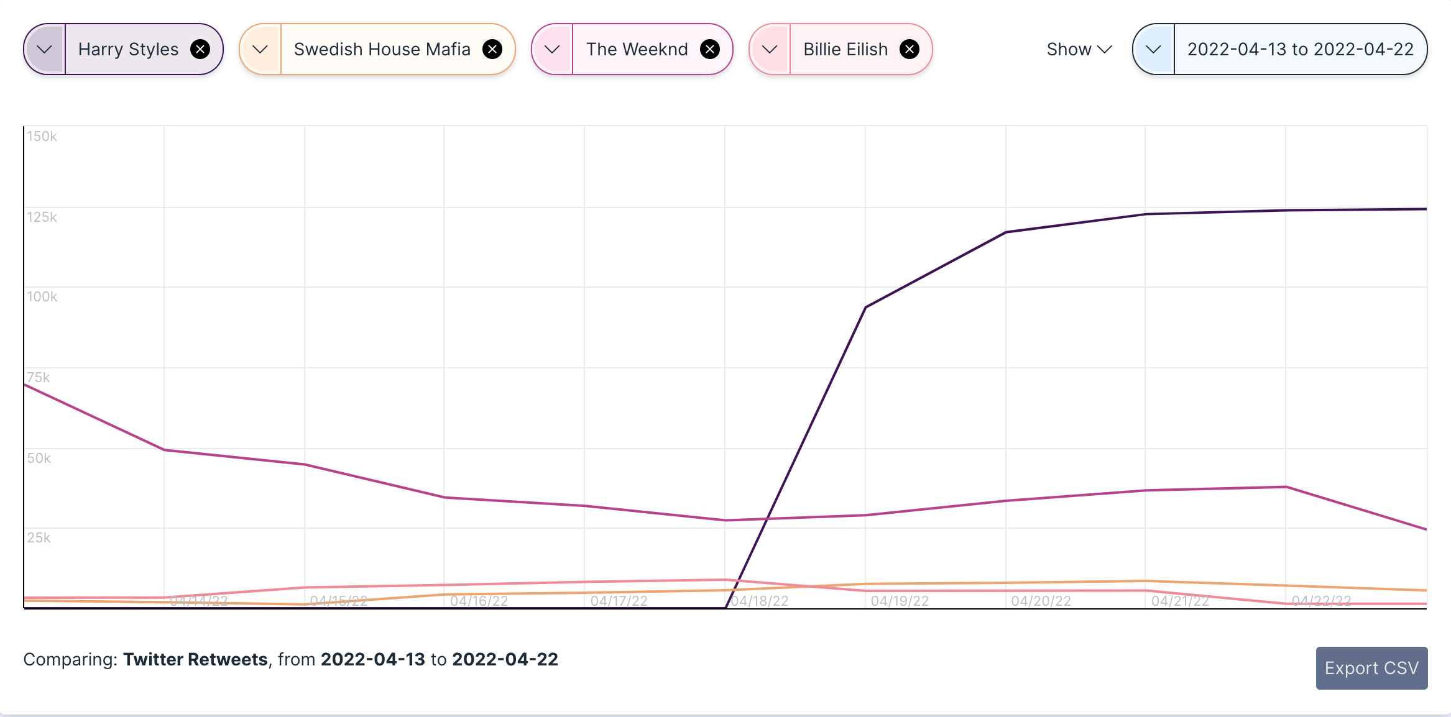The height and width of the screenshot is (717, 1451).
Task: Click the Export CSV button
Action: tap(1371, 668)
